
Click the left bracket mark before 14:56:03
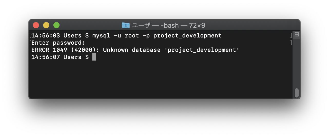tap(30, 35)
